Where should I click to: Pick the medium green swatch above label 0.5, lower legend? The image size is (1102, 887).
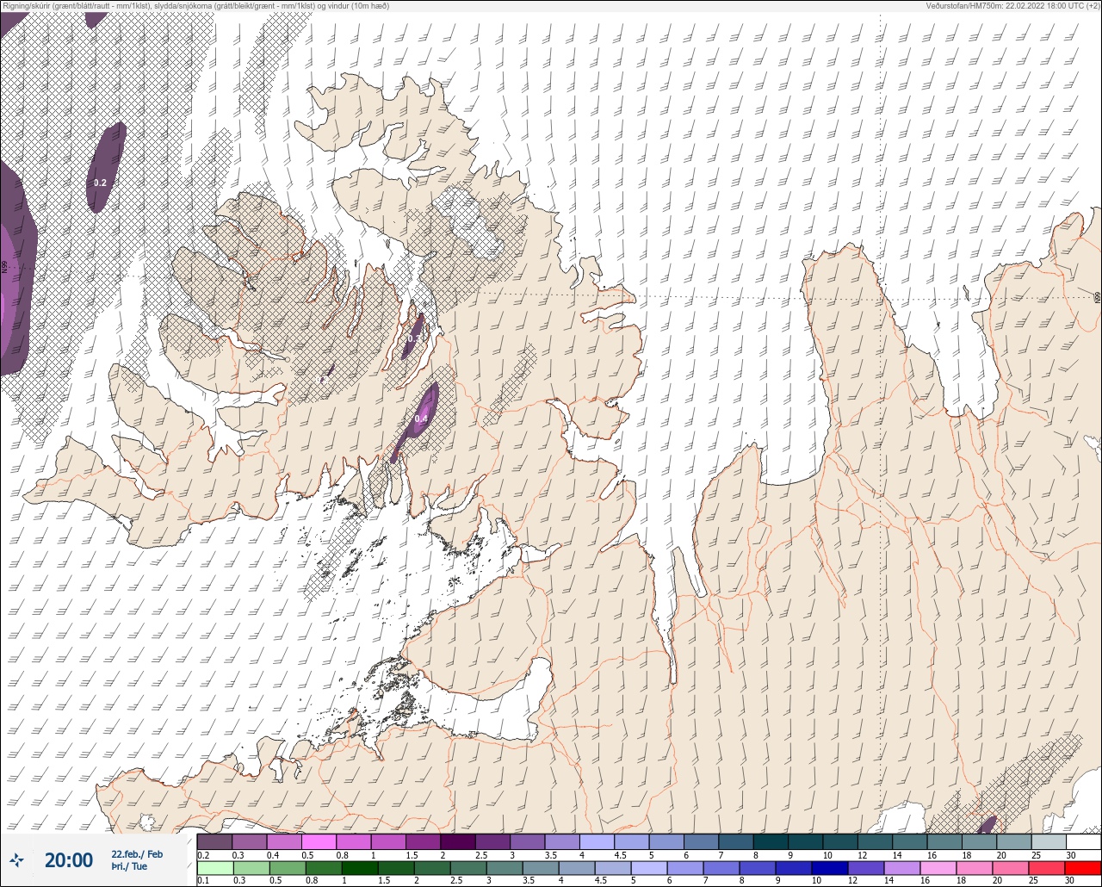tap(287, 868)
